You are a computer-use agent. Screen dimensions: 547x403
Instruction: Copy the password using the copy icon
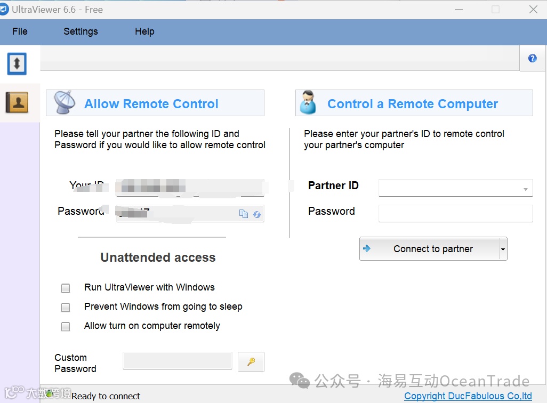coord(244,214)
